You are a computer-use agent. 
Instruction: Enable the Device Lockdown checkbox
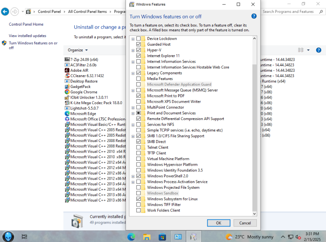[x=138, y=39]
